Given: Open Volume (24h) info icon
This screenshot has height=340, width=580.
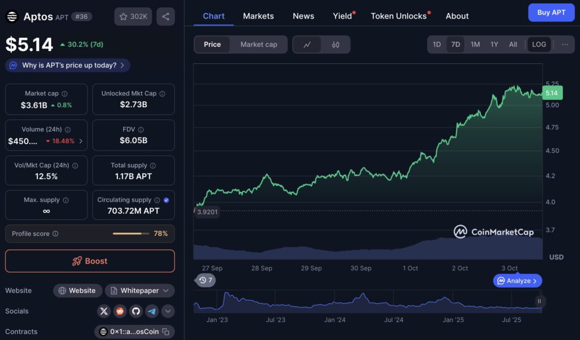Looking at the screenshot, I should pos(68,130).
